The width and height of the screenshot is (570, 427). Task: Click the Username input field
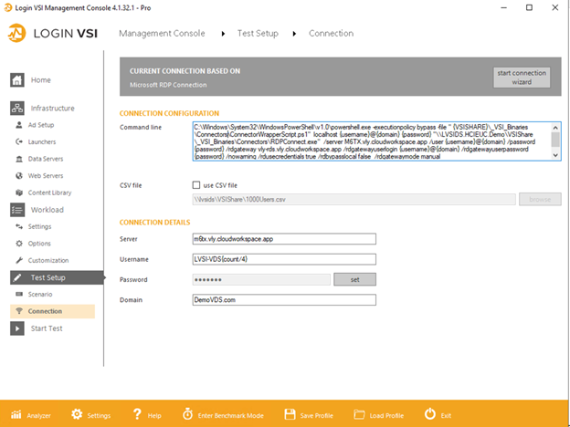tap(283, 259)
